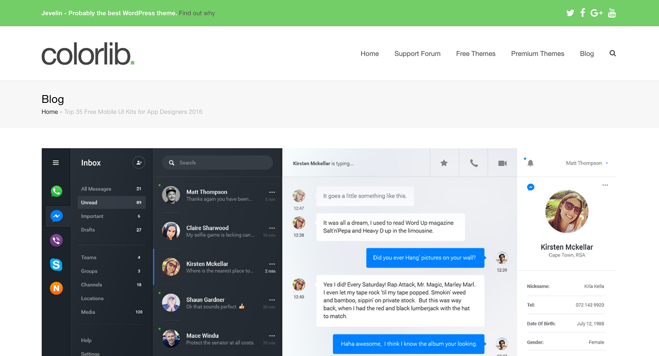Open options dots for Shaun Gardner conversation
The width and height of the screenshot is (659, 356).
[272, 300]
